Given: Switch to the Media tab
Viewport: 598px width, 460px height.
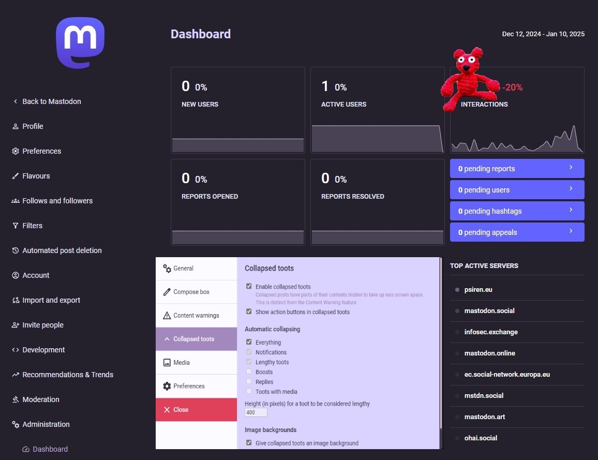Looking at the screenshot, I should pyautogui.click(x=197, y=362).
